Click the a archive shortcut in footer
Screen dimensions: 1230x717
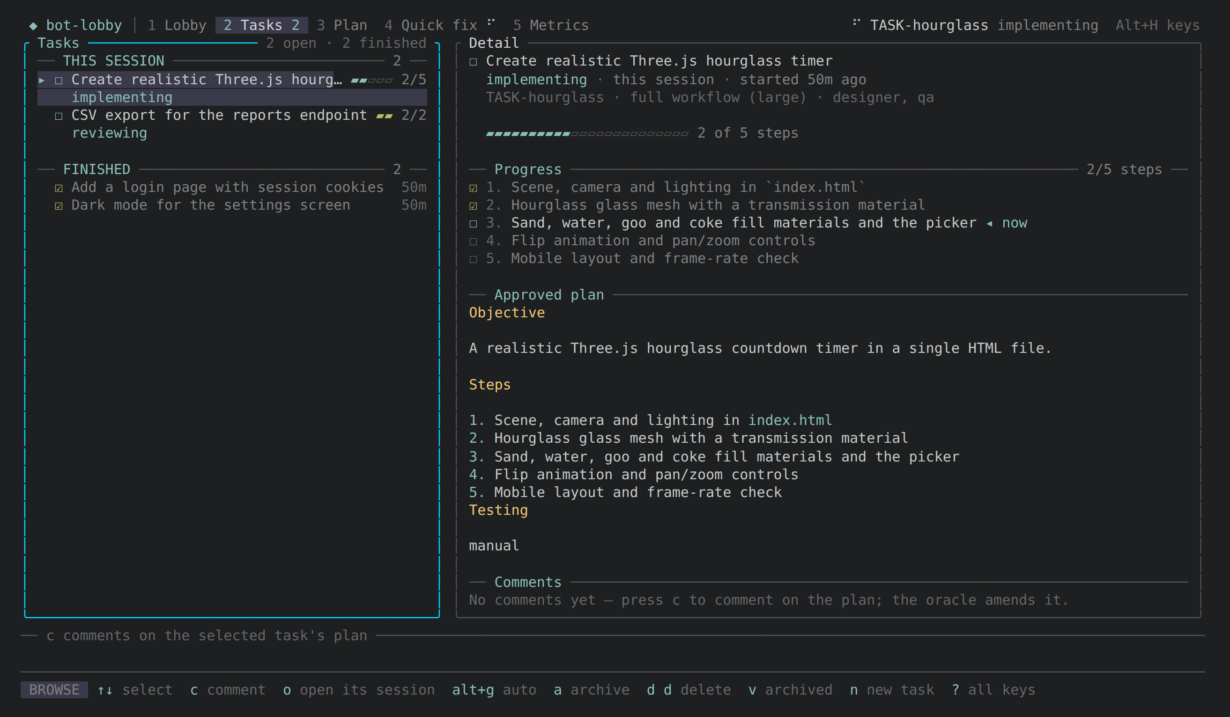point(592,690)
